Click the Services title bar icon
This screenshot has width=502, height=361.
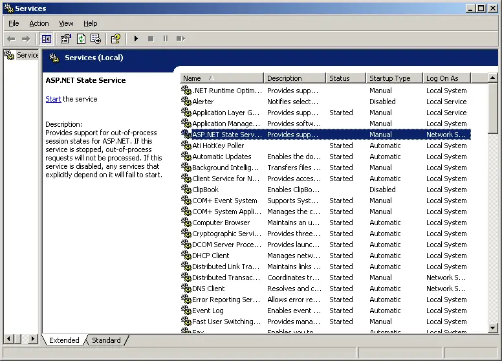pyautogui.click(x=8, y=8)
